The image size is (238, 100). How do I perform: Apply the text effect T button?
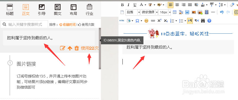[x=150, y=5]
